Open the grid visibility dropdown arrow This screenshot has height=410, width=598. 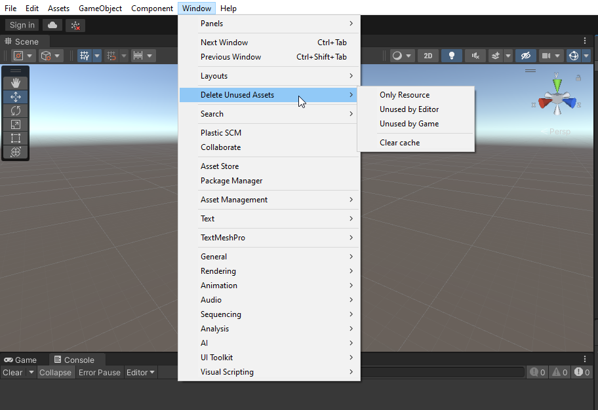click(96, 55)
